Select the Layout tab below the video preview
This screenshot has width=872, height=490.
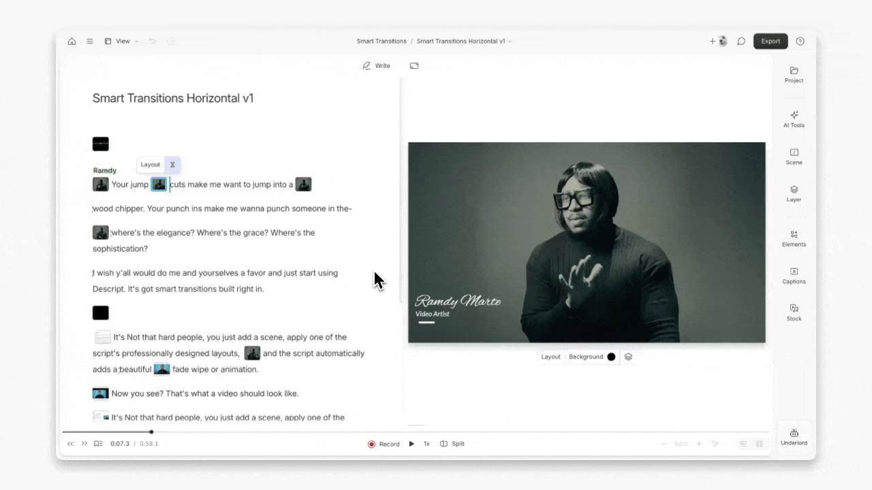point(550,357)
